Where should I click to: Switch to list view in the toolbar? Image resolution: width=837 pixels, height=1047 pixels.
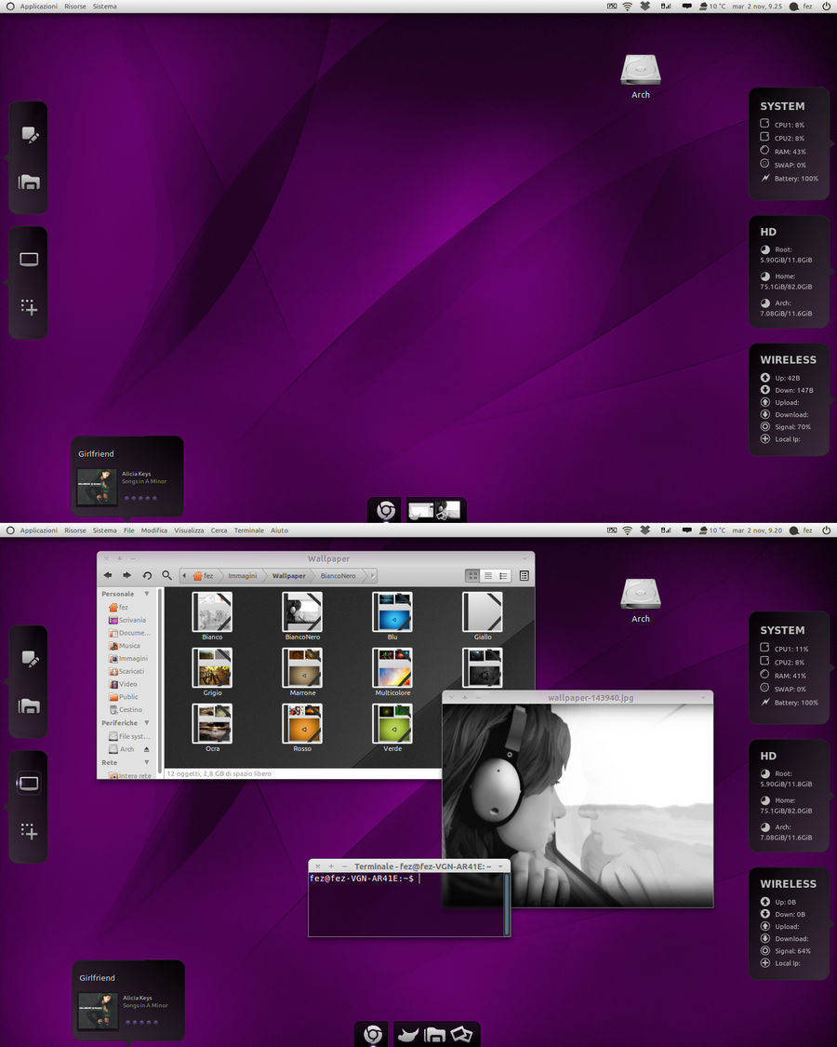[487, 574]
